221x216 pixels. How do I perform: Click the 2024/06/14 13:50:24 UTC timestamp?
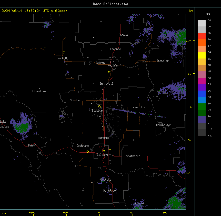(25, 11)
